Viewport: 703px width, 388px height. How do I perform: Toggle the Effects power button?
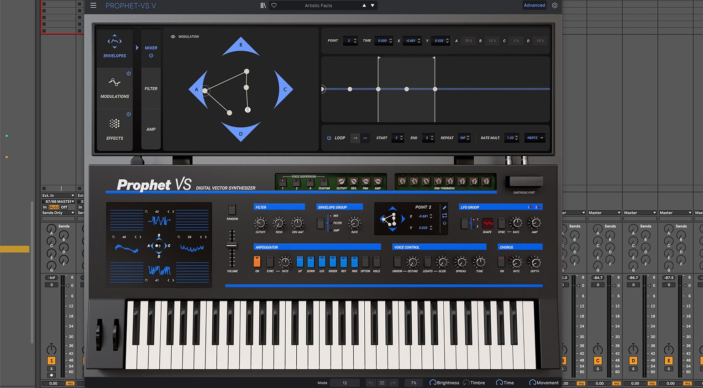(129, 114)
